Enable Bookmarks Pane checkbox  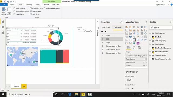coord(31,8)
